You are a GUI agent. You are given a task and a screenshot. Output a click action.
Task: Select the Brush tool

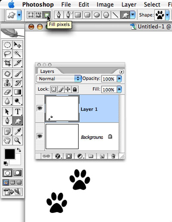[18, 74]
